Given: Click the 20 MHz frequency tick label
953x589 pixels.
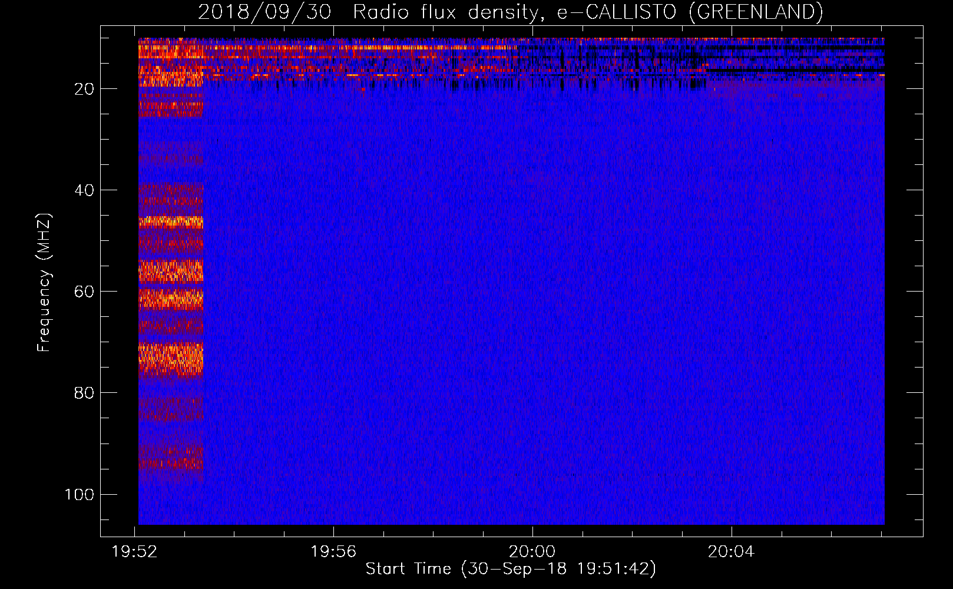Looking at the screenshot, I should pos(84,89).
